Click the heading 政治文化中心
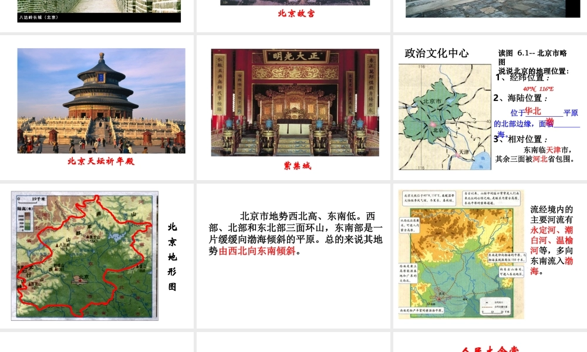 pyautogui.click(x=437, y=53)
